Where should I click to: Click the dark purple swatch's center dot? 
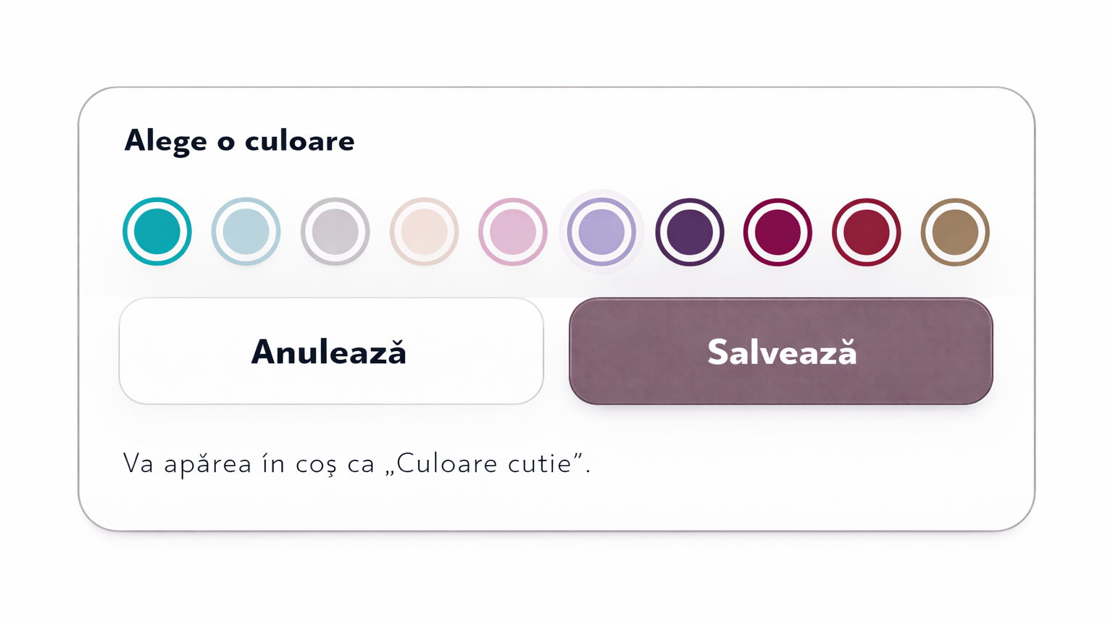(690, 232)
